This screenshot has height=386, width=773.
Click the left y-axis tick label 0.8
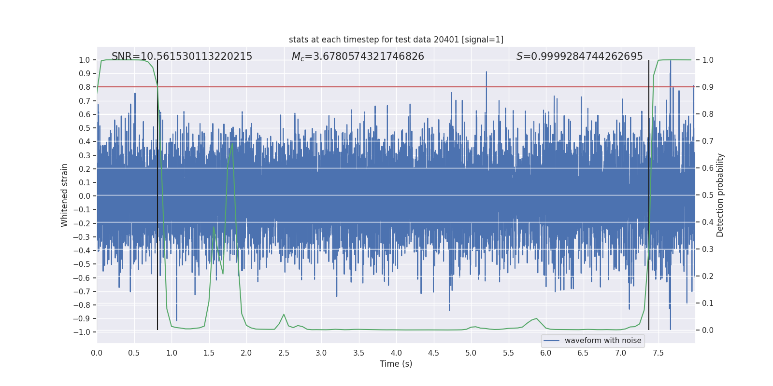(85, 87)
